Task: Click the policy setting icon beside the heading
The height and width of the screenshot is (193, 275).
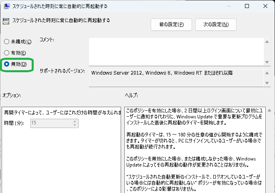Action: tap(6, 21)
